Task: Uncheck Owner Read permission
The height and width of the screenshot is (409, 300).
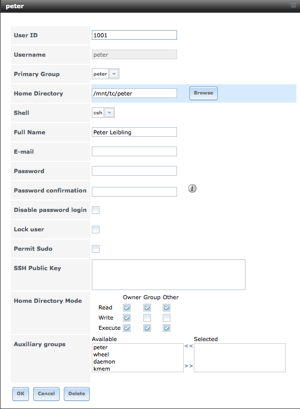Action: coord(127,307)
